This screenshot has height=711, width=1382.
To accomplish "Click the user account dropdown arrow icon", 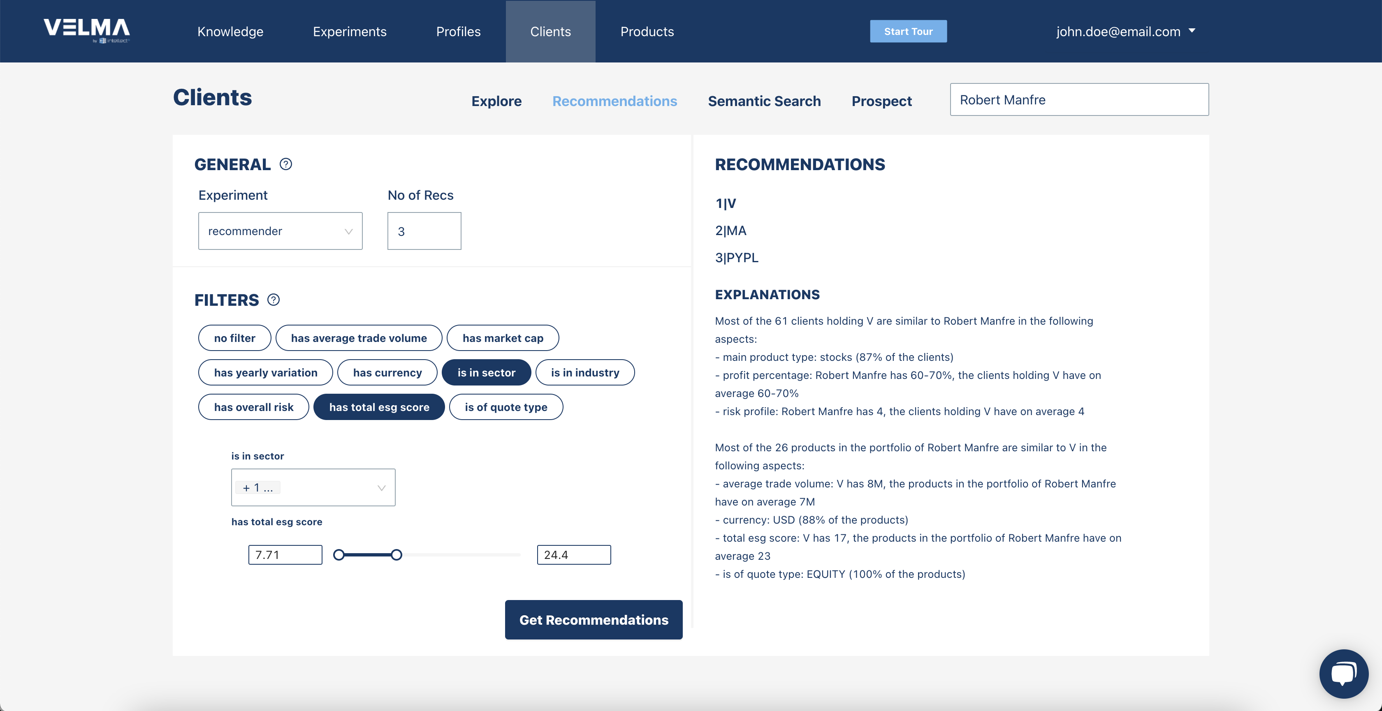I will click(x=1192, y=31).
